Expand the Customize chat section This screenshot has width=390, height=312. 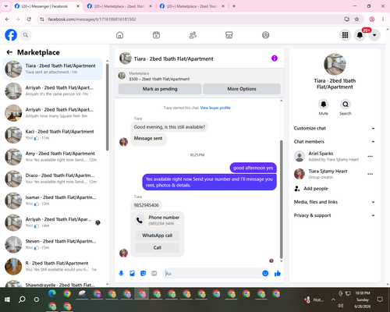click(335, 128)
